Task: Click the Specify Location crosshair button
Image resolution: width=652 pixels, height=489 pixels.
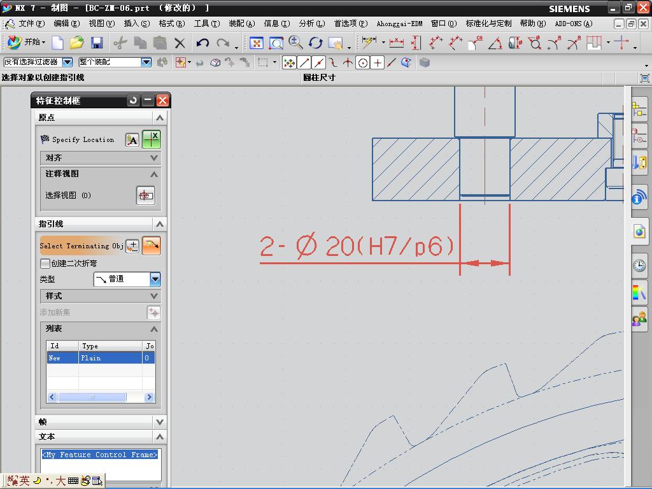Action: (152, 139)
